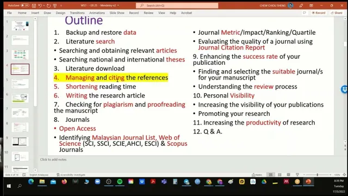
Task: Switch to the Transitions tab
Action: point(77,13)
